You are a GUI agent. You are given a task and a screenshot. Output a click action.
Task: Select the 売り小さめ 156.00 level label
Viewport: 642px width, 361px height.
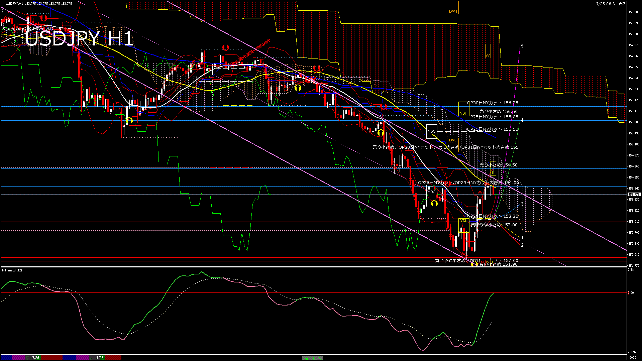click(498, 112)
